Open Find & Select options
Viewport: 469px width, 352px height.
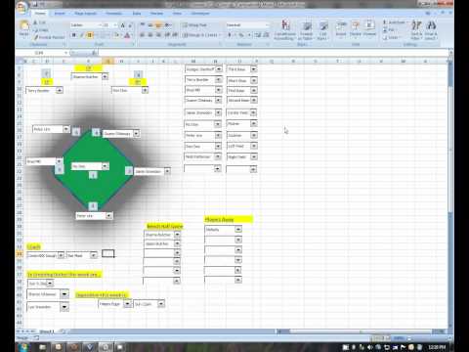(x=431, y=30)
